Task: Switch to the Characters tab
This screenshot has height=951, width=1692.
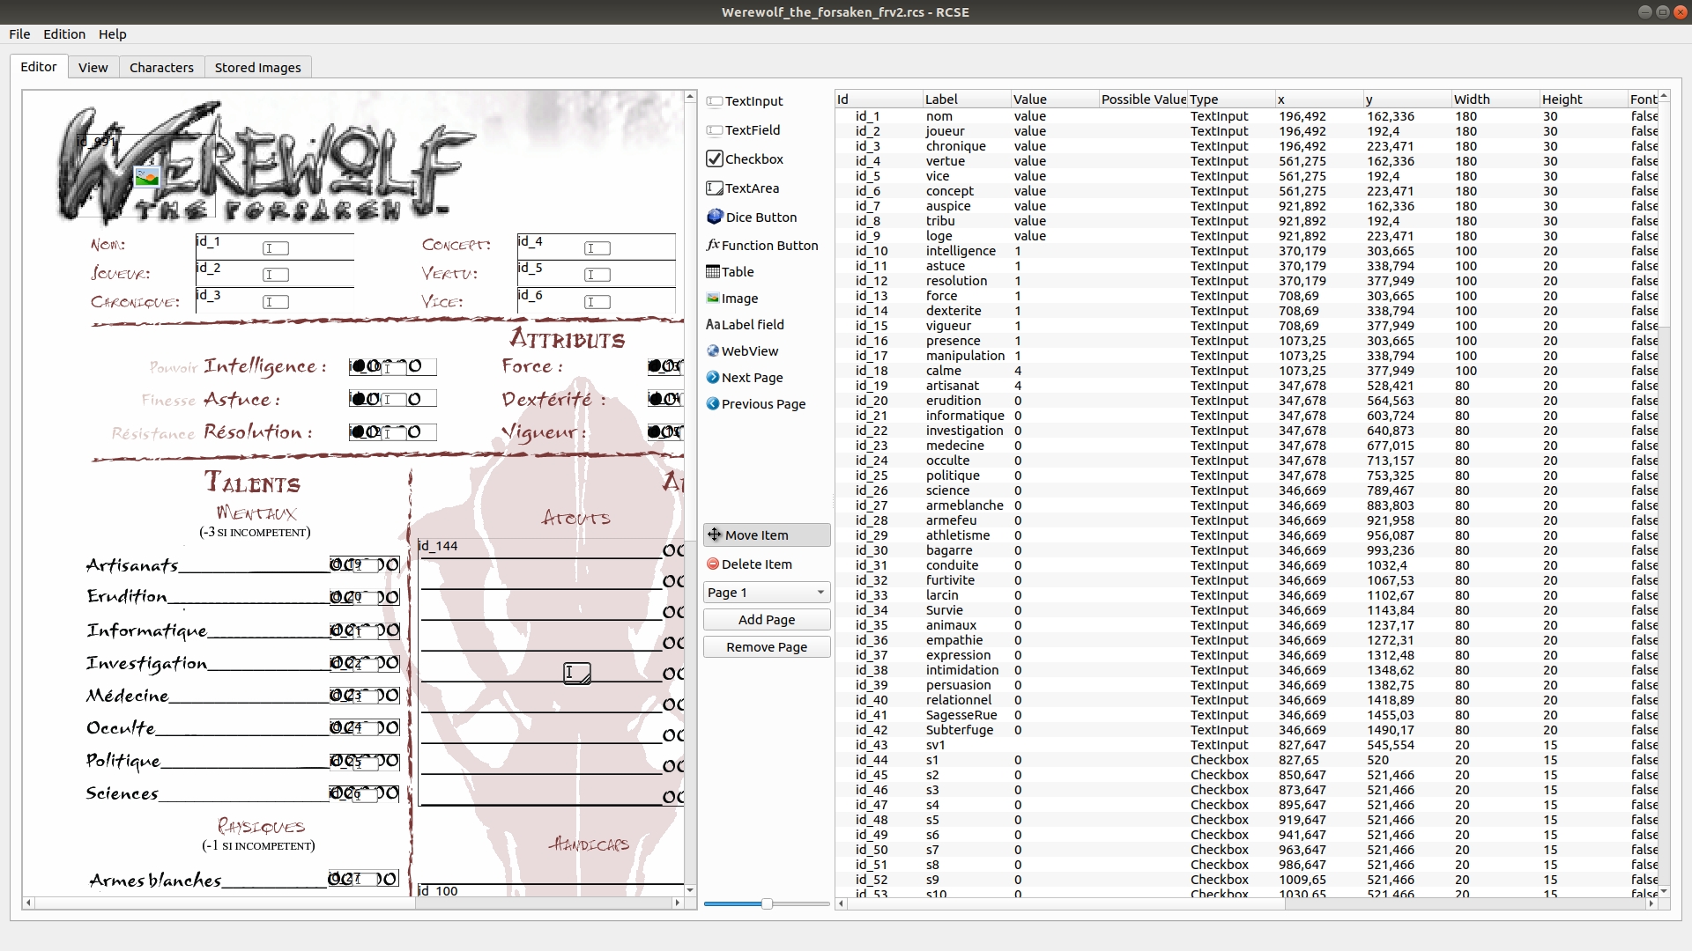Action: click(x=161, y=68)
